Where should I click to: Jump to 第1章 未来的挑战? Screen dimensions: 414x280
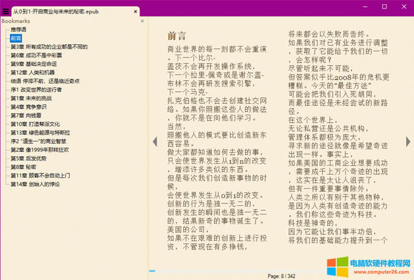(31, 98)
